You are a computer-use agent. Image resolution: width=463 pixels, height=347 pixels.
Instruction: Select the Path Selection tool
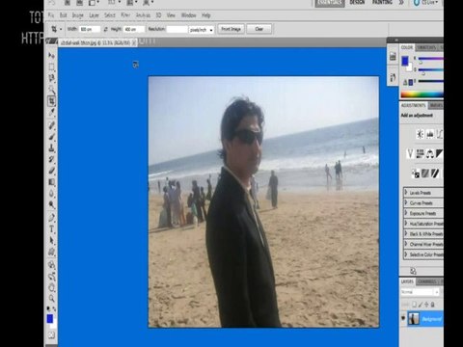tap(51, 240)
